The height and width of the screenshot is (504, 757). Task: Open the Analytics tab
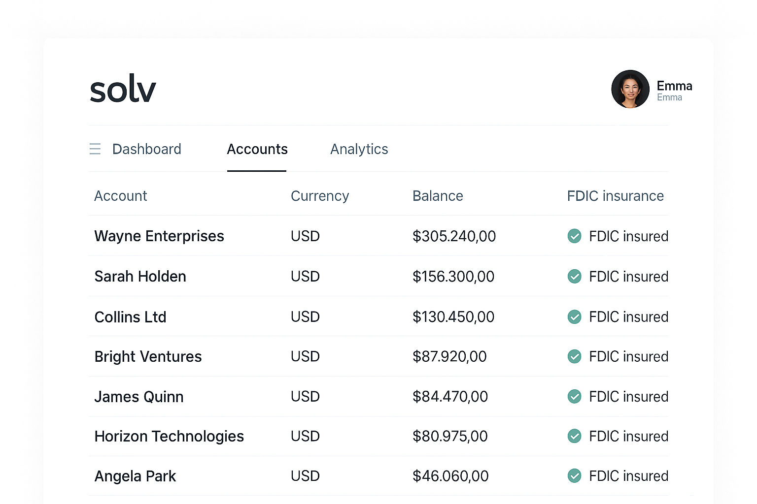(x=359, y=149)
